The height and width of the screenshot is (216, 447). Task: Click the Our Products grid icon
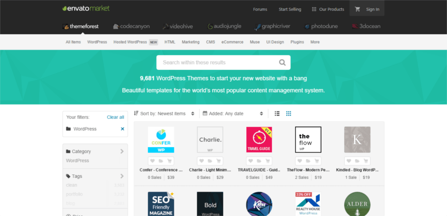314,9
